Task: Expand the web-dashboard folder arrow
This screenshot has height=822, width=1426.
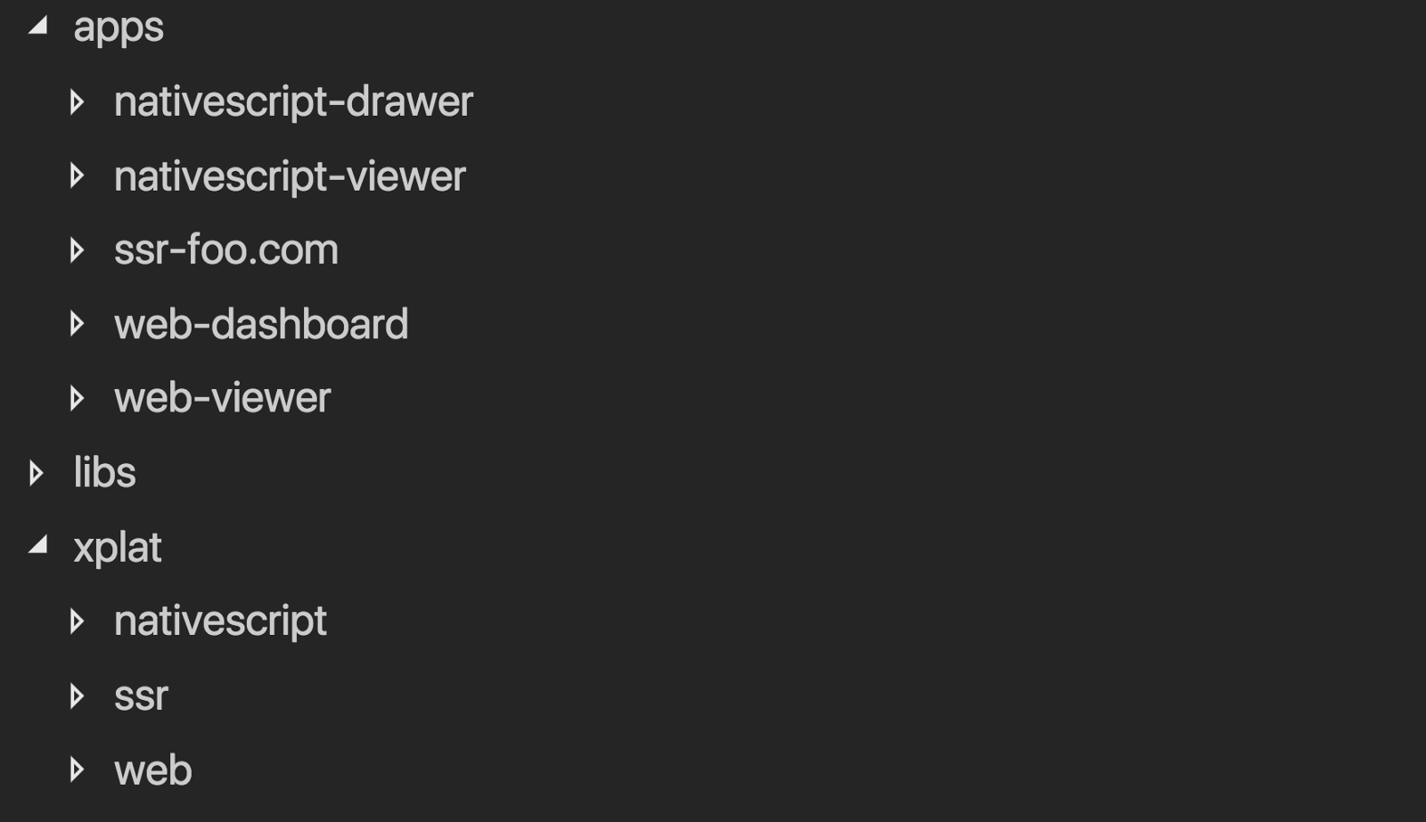Action: 78,324
